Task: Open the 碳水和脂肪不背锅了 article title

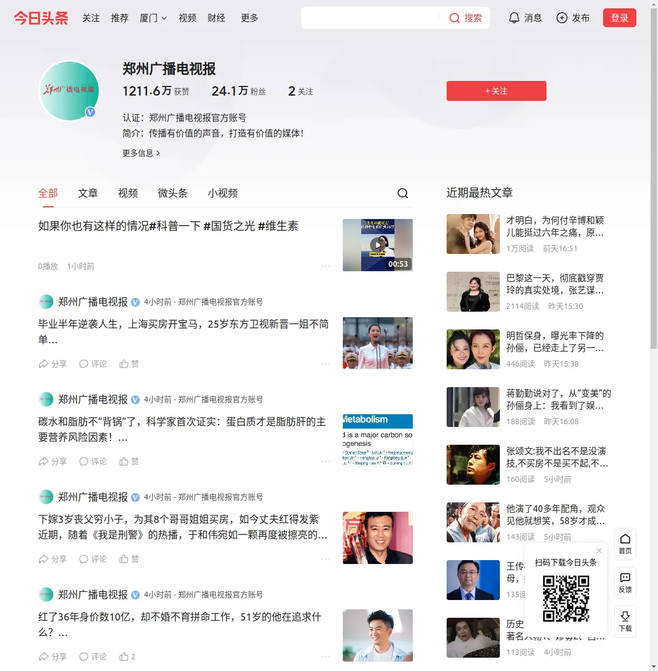Action: pos(182,429)
